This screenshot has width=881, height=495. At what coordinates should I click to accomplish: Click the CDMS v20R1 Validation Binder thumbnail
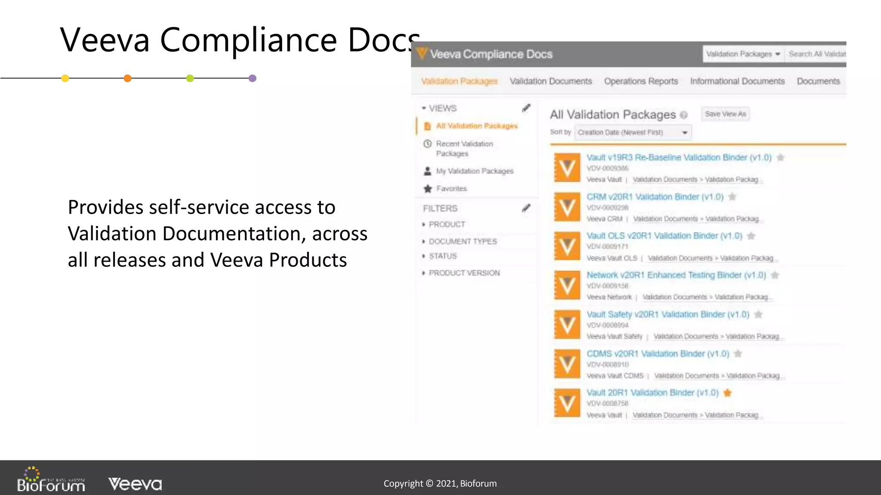coord(567,364)
